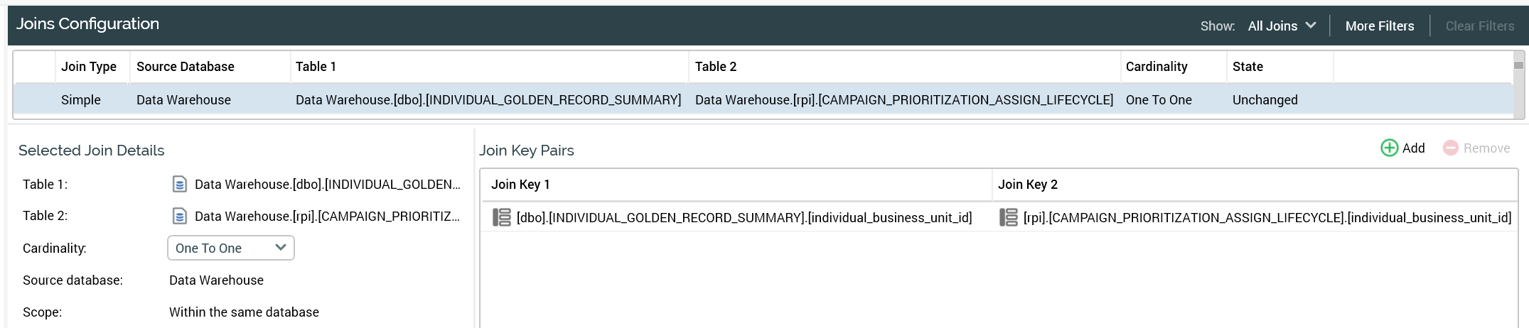Click the Cardinality column header

point(1156,67)
